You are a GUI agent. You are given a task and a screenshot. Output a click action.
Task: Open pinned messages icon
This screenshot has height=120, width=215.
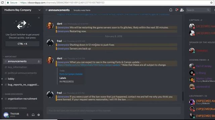(176, 10)
